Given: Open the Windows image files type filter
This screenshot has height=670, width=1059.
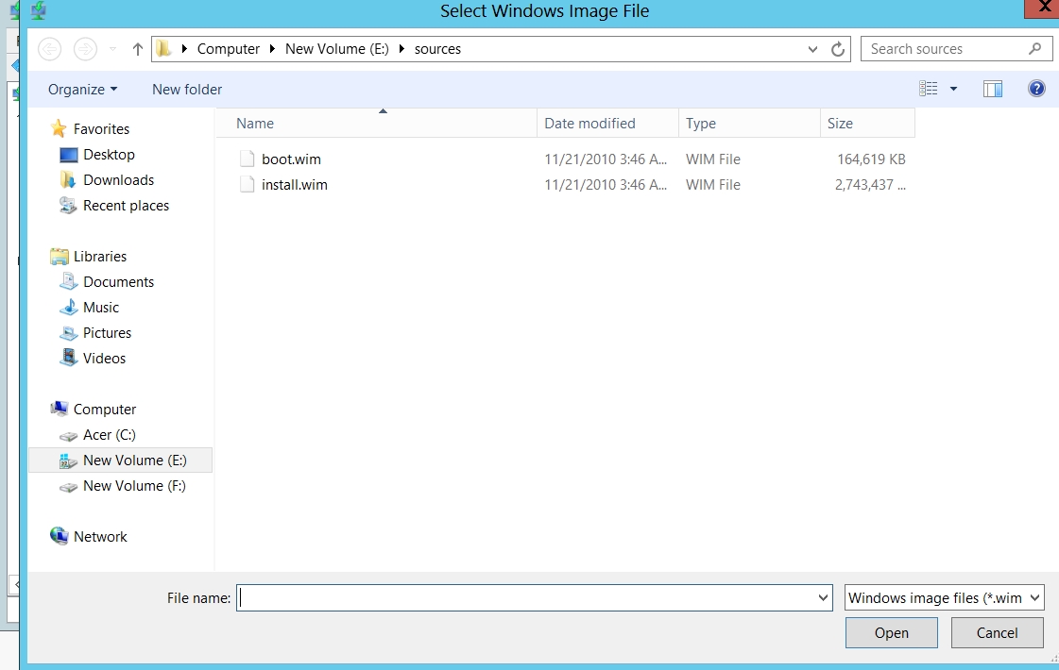Looking at the screenshot, I should coord(944,597).
